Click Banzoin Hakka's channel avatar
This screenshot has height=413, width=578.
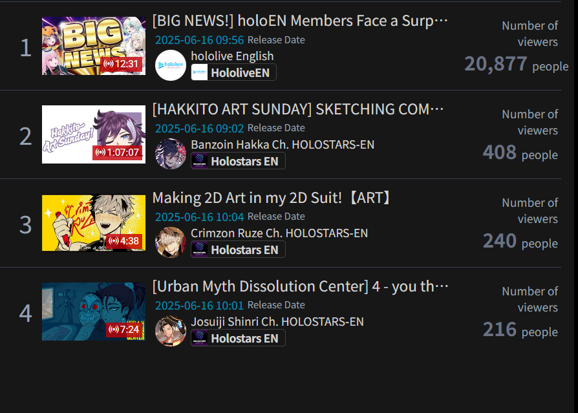170,154
